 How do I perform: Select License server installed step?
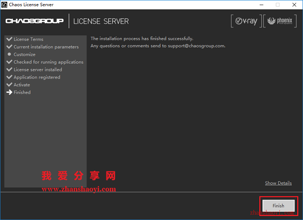coord(38,70)
